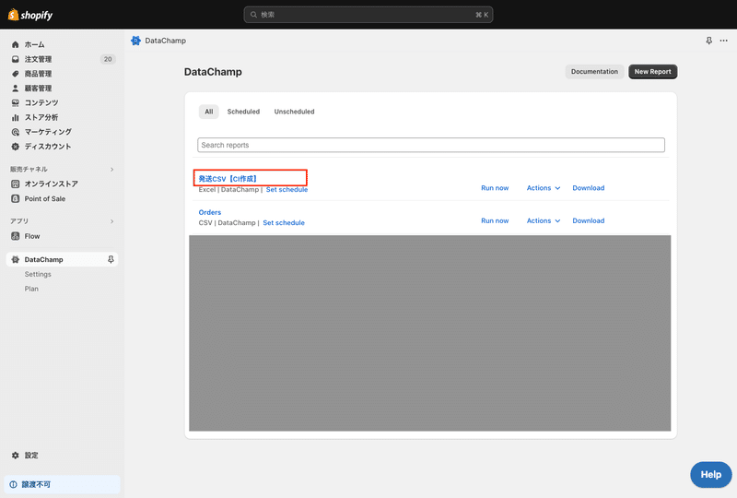Click the DataChamp gear icon in sidebar
This screenshot has width=737, height=498.
point(15,259)
